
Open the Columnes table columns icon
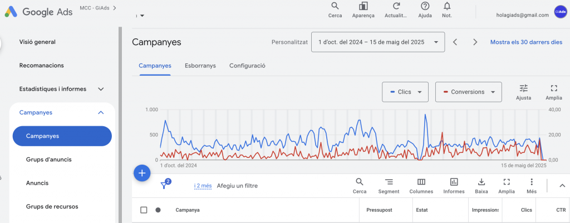coord(421,182)
